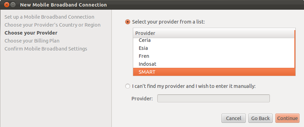Minimize the dialog using title bar button
304x127 pixels.
point(13,4)
